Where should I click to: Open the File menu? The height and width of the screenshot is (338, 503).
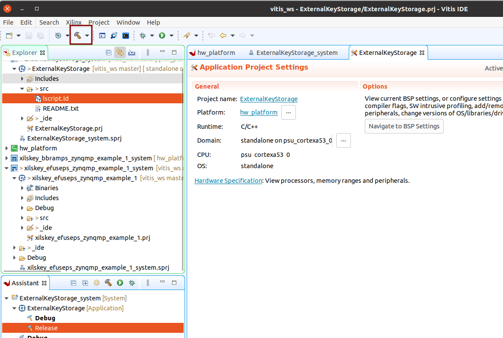8,22
